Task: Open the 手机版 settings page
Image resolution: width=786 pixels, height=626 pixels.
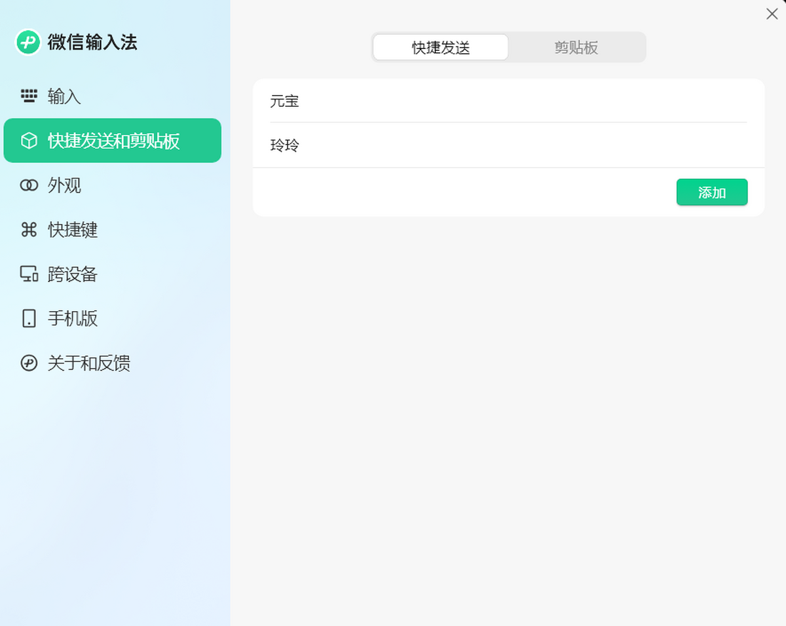Action: click(69, 319)
